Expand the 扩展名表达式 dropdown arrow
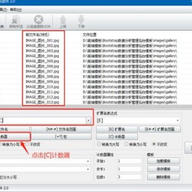The height and width of the screenshot is (192, 192). pyautogui.click(x=178, y=121)
